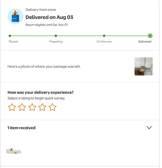Select the second rating star

tap(22, 107)
